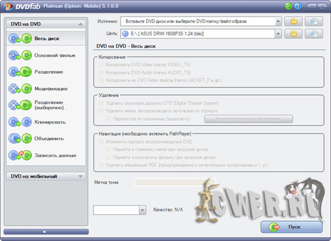Open help via blue question mark icon
The height and width of the screenshot is (241, 331).
(x=298, y=6)
